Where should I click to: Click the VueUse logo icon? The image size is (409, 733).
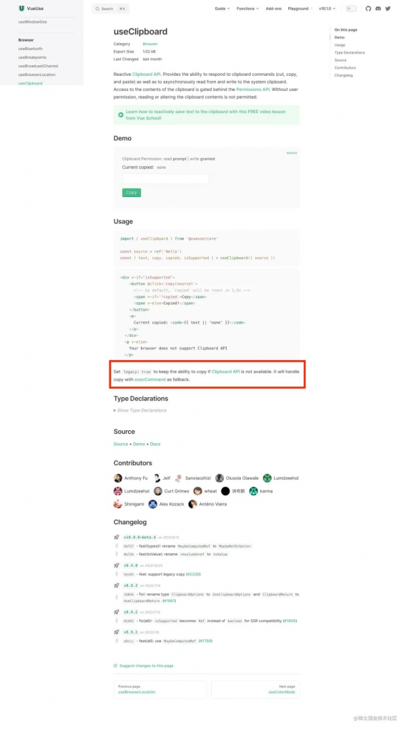21,9
